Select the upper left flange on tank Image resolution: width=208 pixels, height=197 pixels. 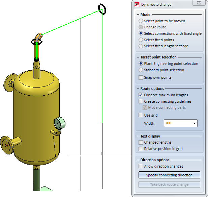pos(10,82)
